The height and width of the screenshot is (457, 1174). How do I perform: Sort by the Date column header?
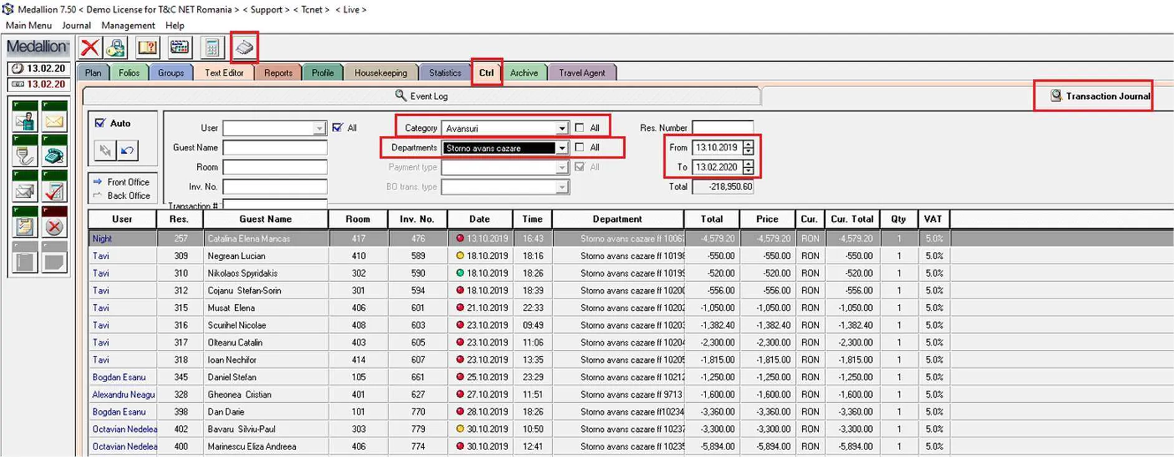pos(480,219)
